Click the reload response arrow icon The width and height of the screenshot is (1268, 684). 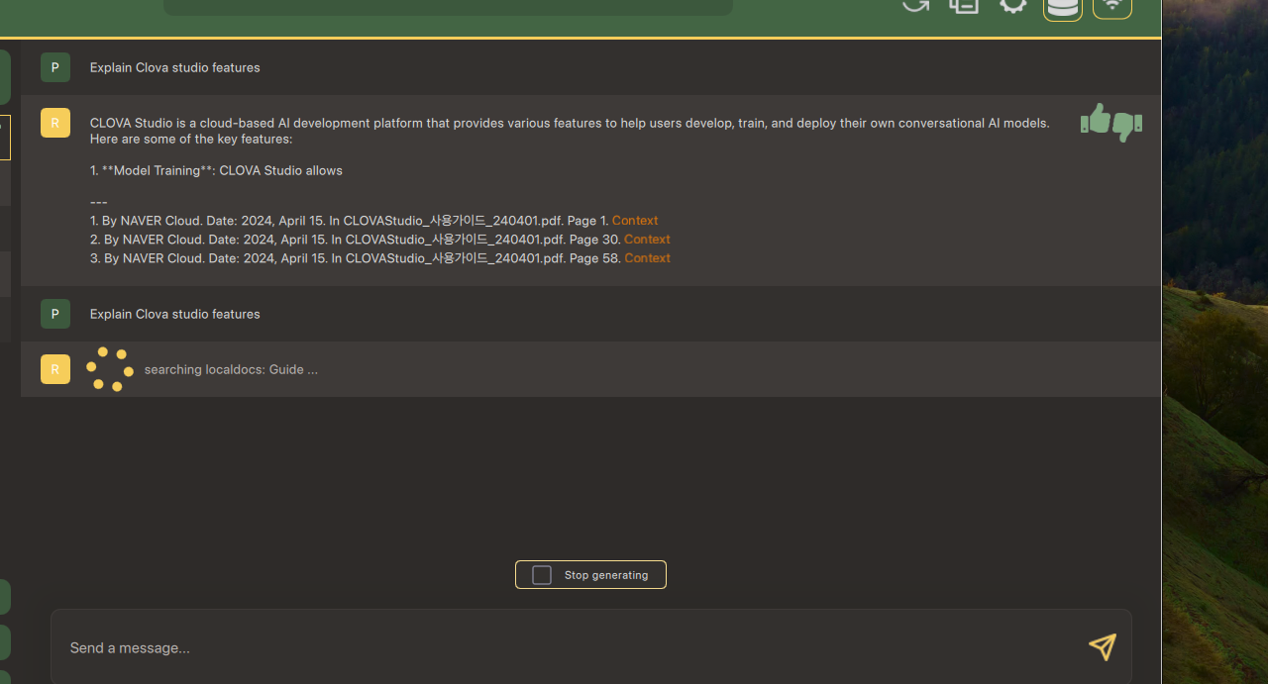click(x=915, y=5)
